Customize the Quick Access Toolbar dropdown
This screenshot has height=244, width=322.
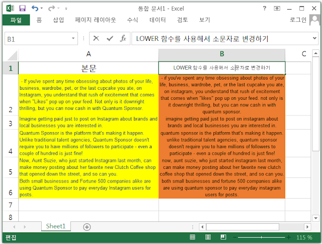point(66,9)
